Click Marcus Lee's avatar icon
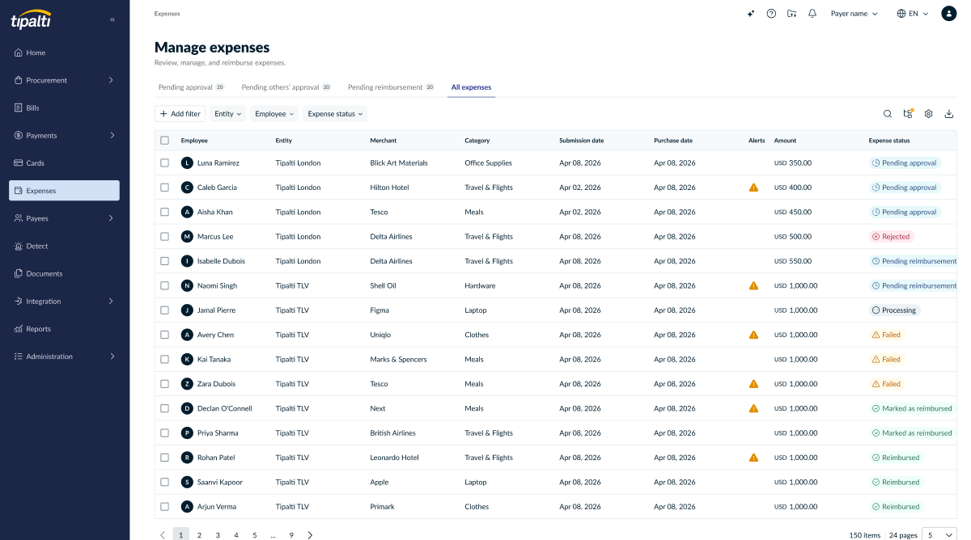The width and height of the screenshot is (971, 540). 187,237
